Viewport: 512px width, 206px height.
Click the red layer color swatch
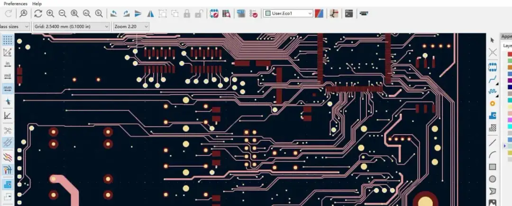point(510,54)
